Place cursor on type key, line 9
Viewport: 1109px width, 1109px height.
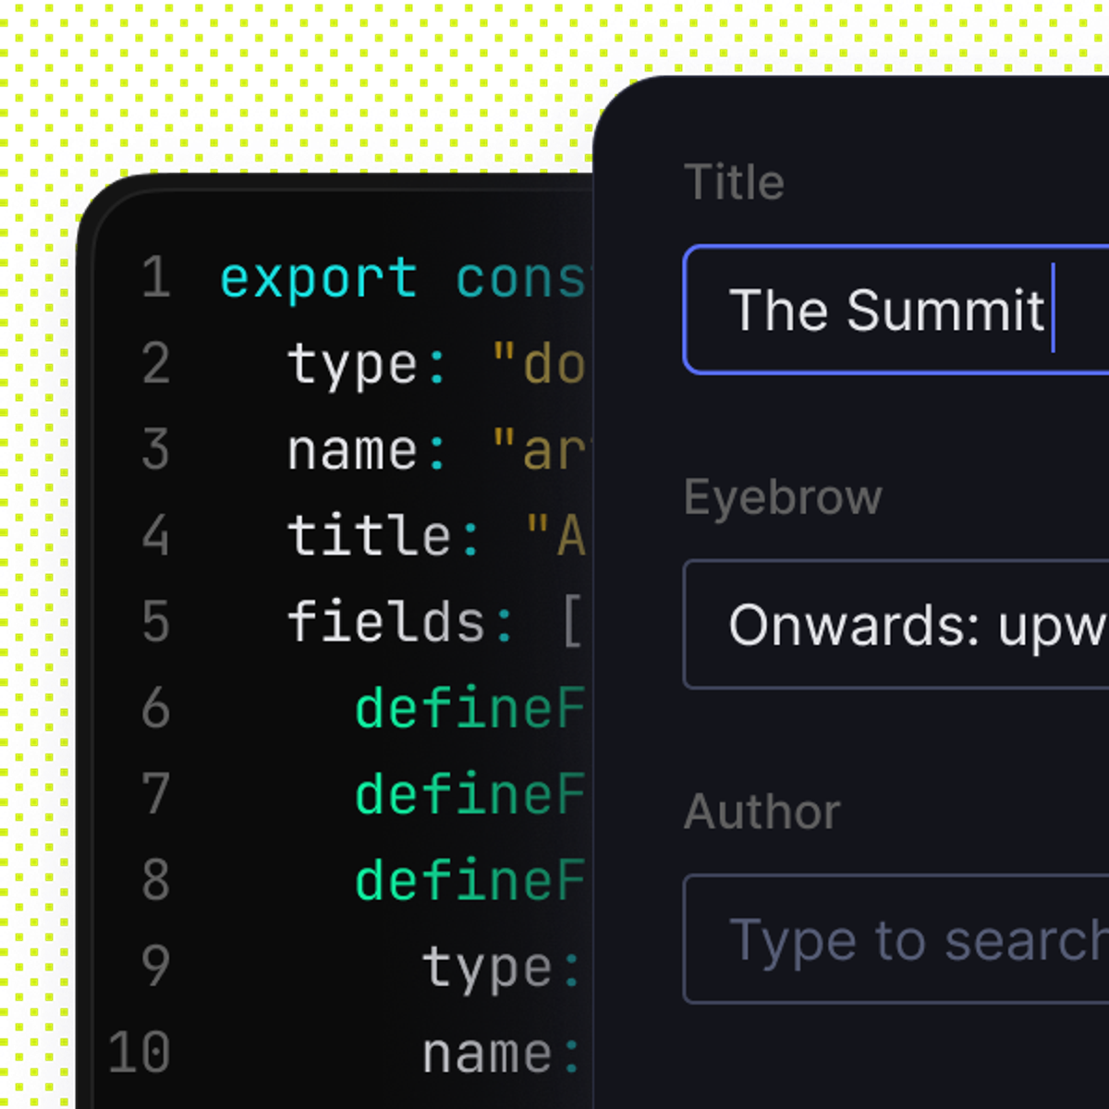pyautogui.click(x=488, y=969)
